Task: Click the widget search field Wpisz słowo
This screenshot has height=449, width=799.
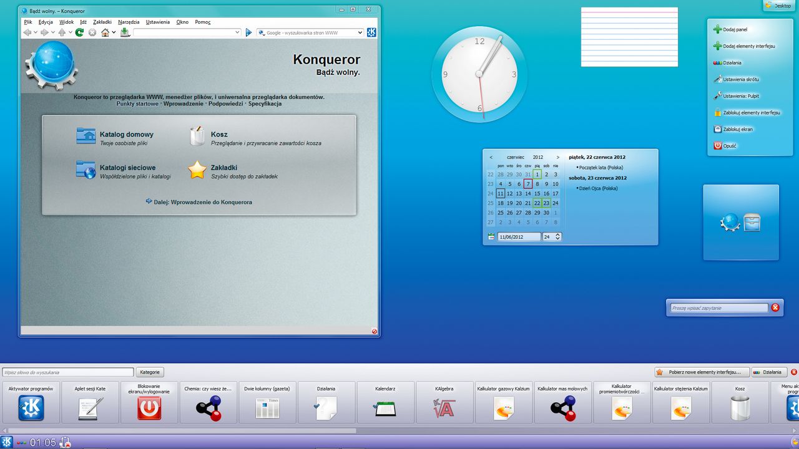Action: click(67, 372)
